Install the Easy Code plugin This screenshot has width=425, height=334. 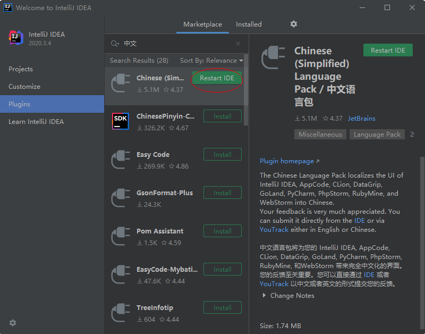point(223,154)
